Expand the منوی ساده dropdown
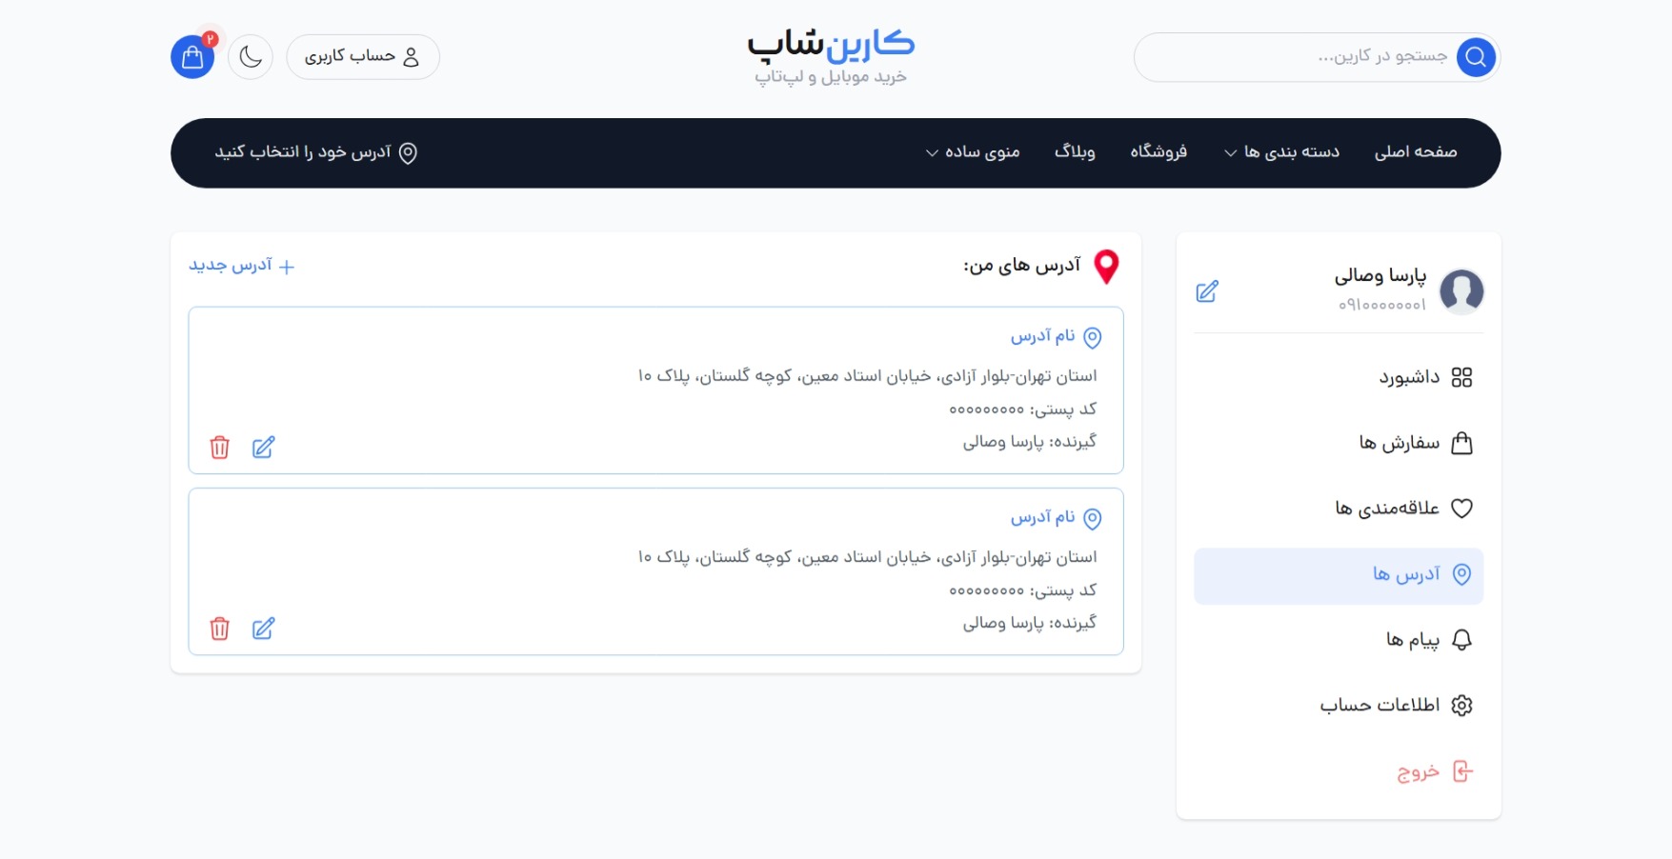The height and width of the screenshot is (859, 1672). pyautogui.click(x=973, y=152)
